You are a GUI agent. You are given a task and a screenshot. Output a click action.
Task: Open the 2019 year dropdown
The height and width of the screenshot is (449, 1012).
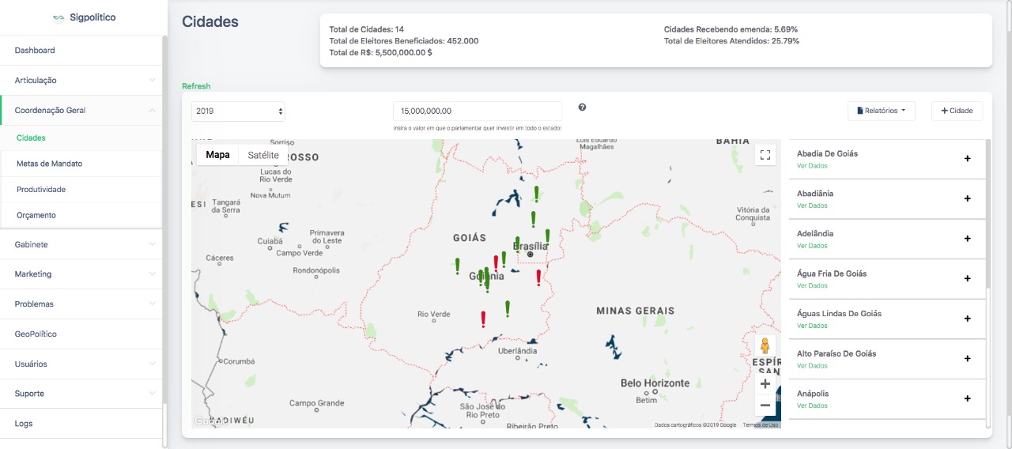[x=238, y=111]
